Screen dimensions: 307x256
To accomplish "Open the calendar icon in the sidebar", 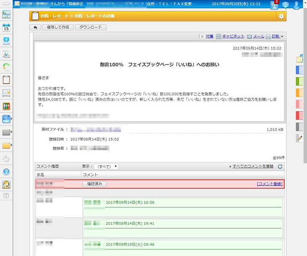I will [x=6, y=28].
